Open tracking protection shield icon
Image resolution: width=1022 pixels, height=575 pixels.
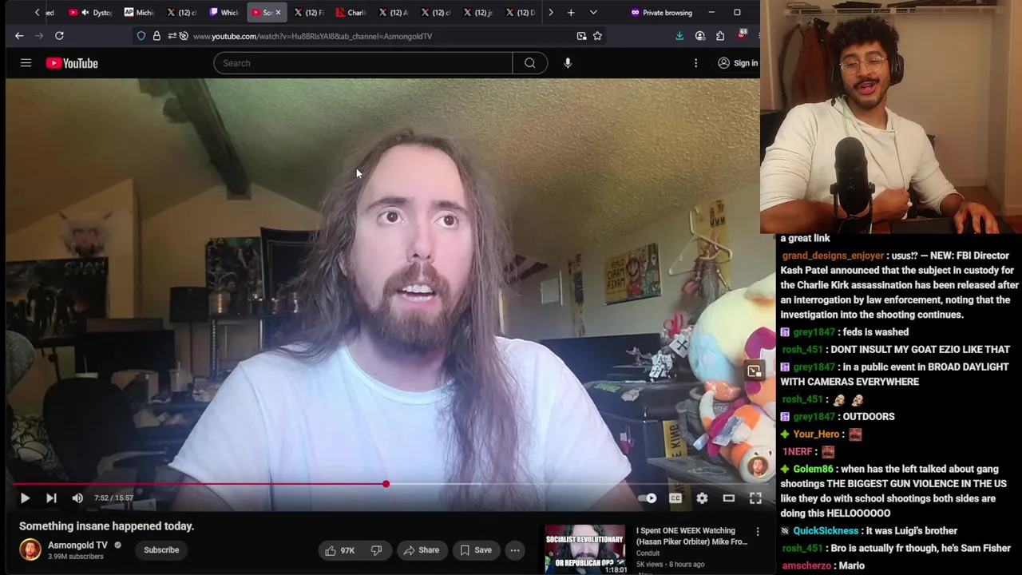pyautogui.click(x=141, y=36)
